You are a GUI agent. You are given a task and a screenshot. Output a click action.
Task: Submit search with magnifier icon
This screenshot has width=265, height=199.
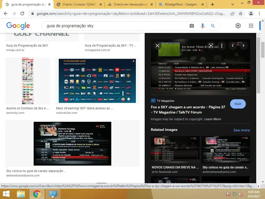[x=213, y=26]
